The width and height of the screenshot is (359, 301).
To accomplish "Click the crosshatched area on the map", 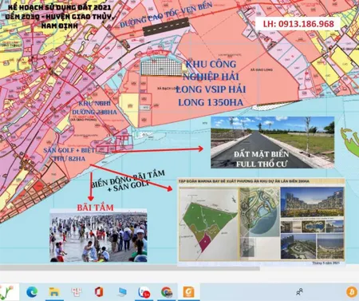I will [x=161, y=67].
